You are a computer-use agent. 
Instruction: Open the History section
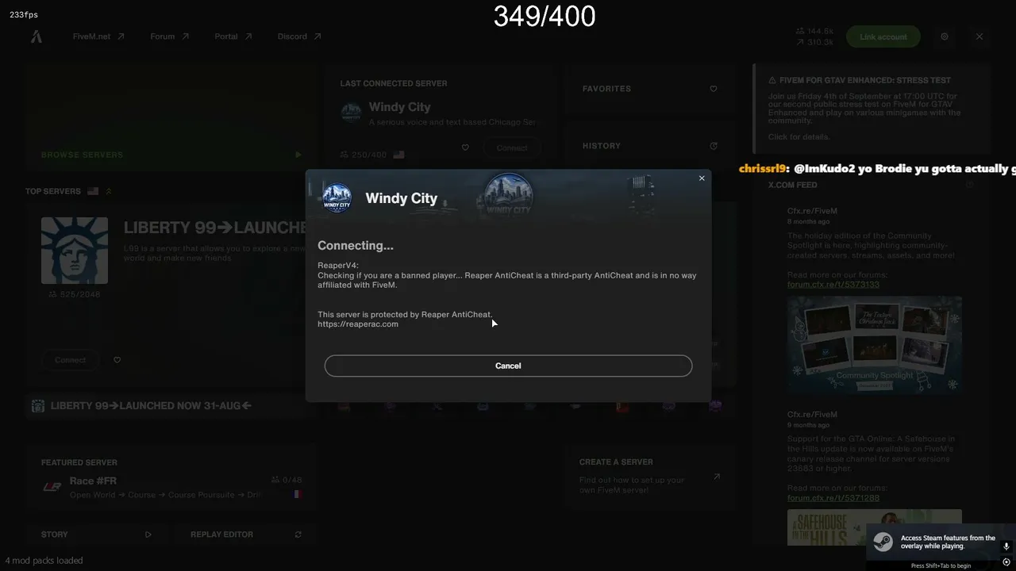click(649, 146)
